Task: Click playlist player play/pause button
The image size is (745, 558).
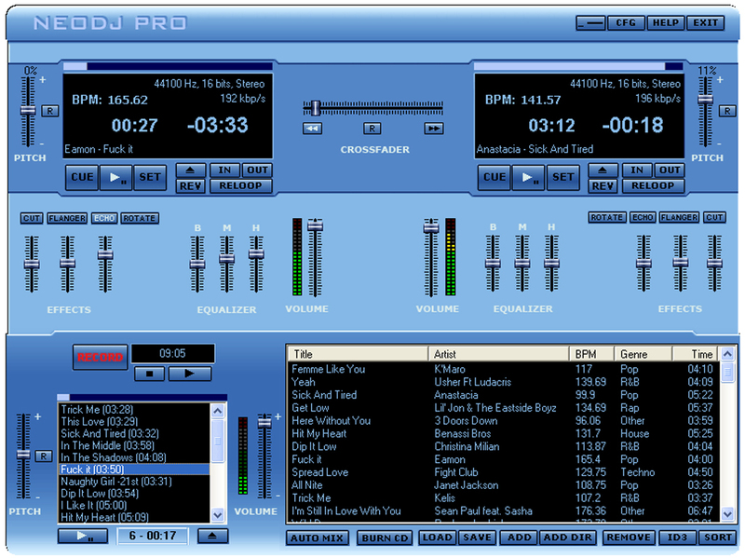Action: pos(82,537)
